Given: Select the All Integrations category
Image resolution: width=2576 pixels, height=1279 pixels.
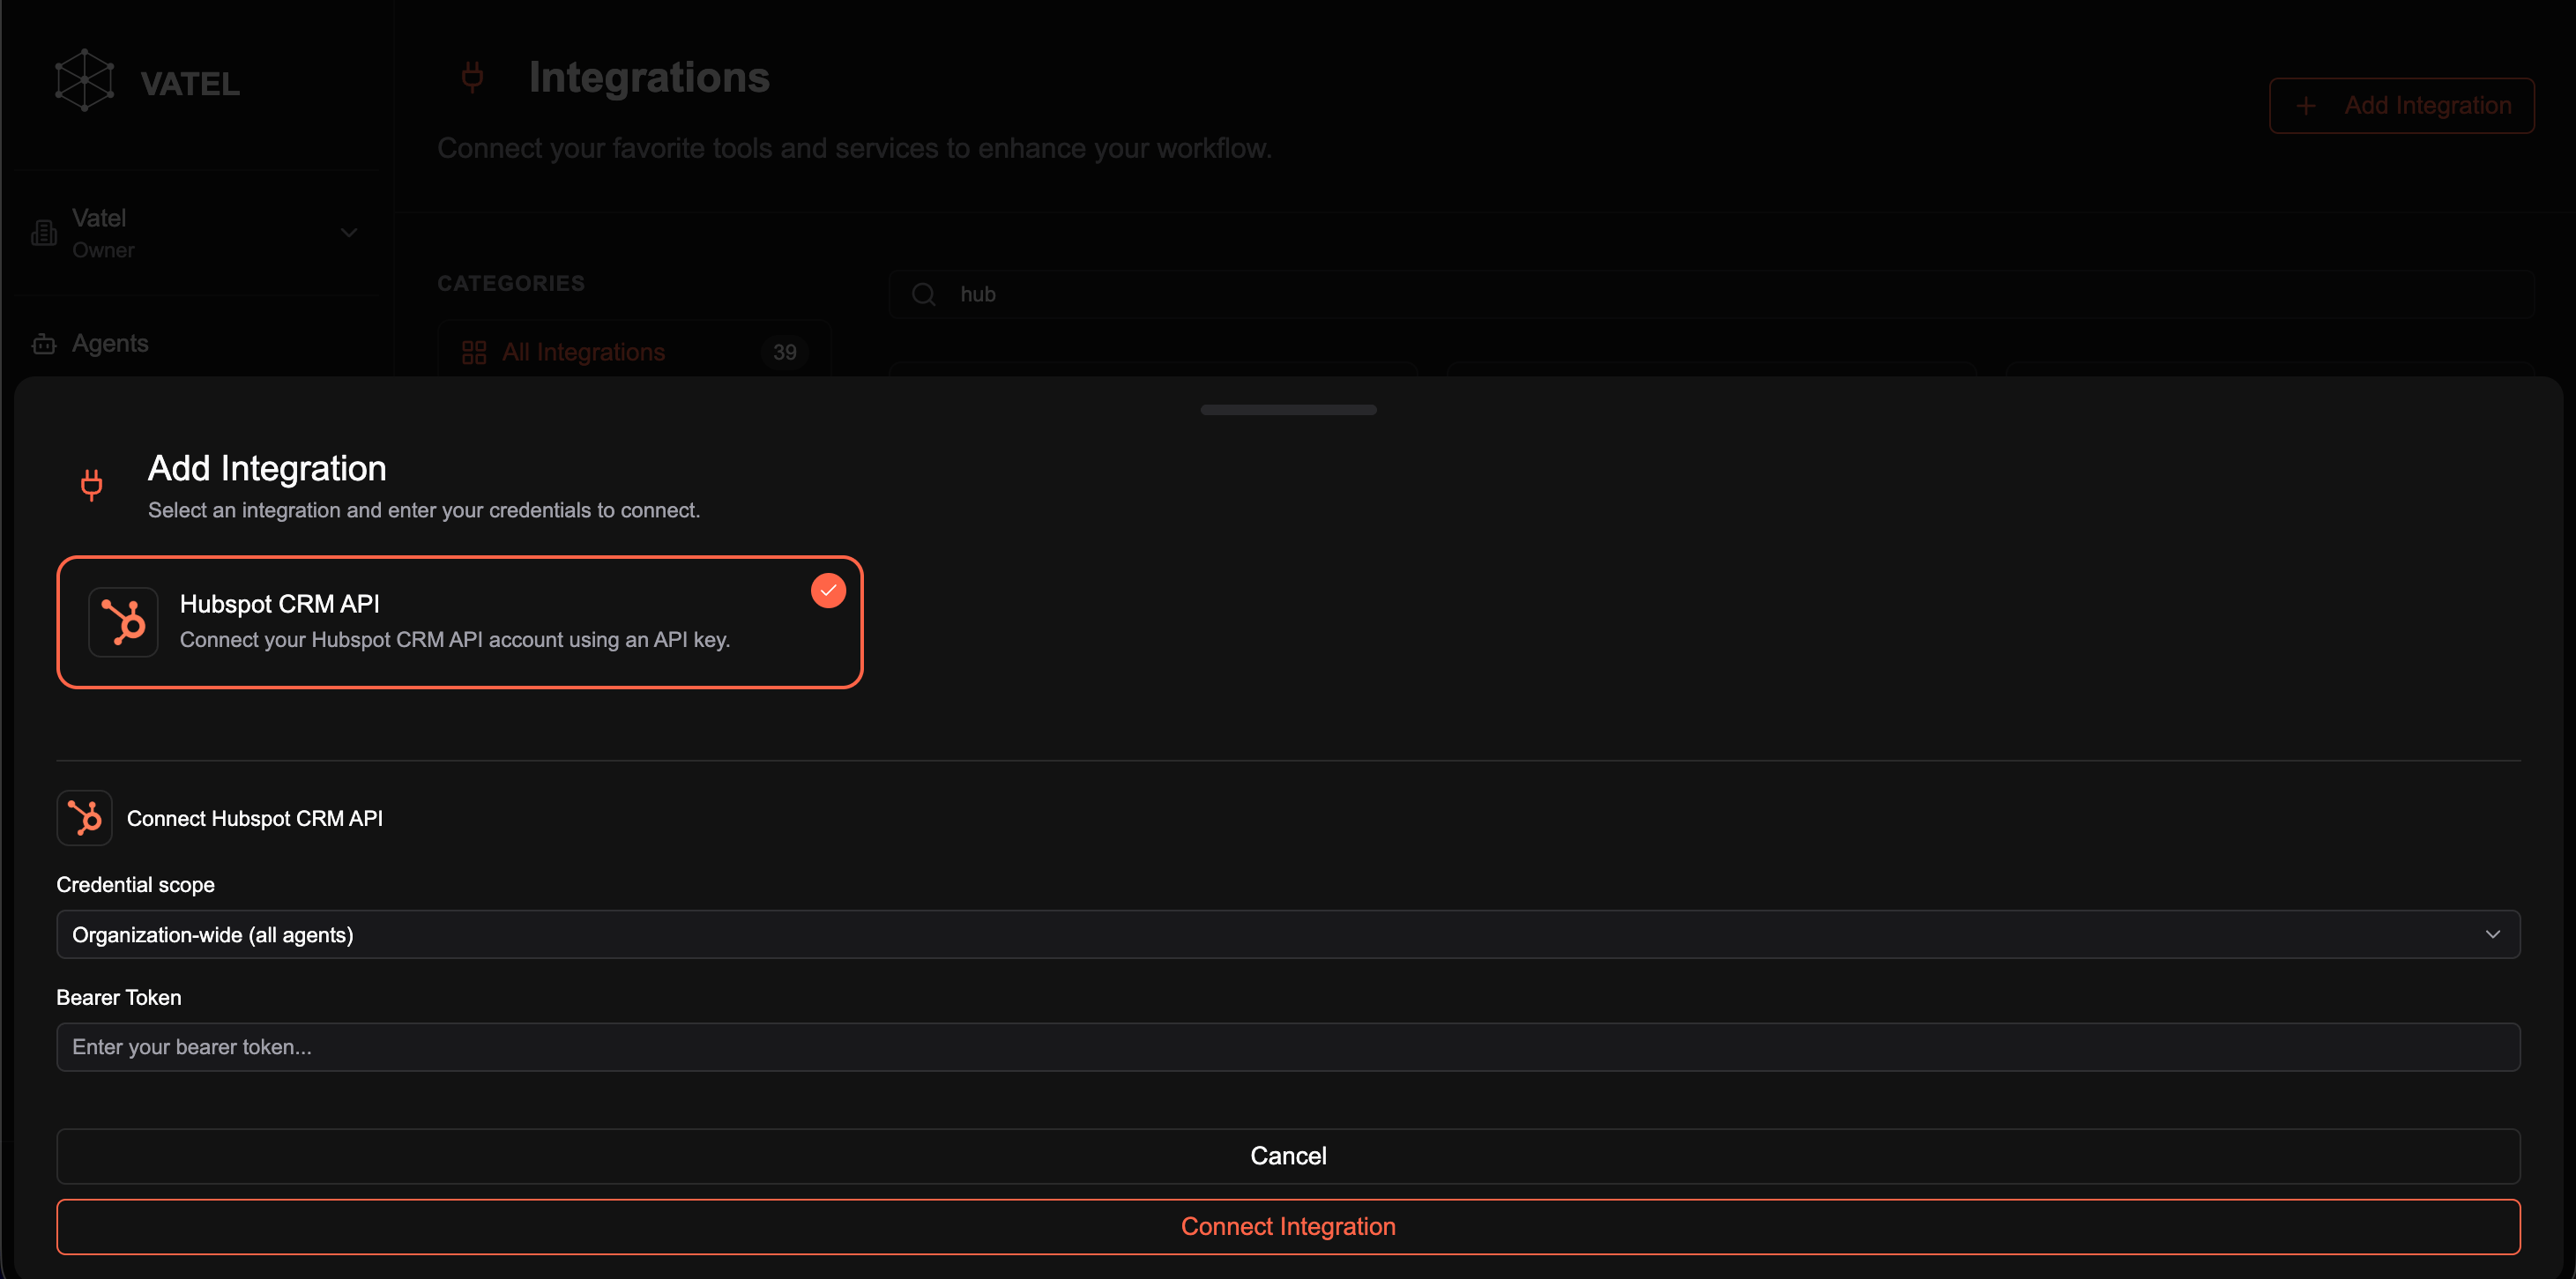Looking at the screenshot, I should 634,352.
